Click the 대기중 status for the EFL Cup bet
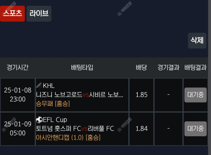 coord(195,129)
